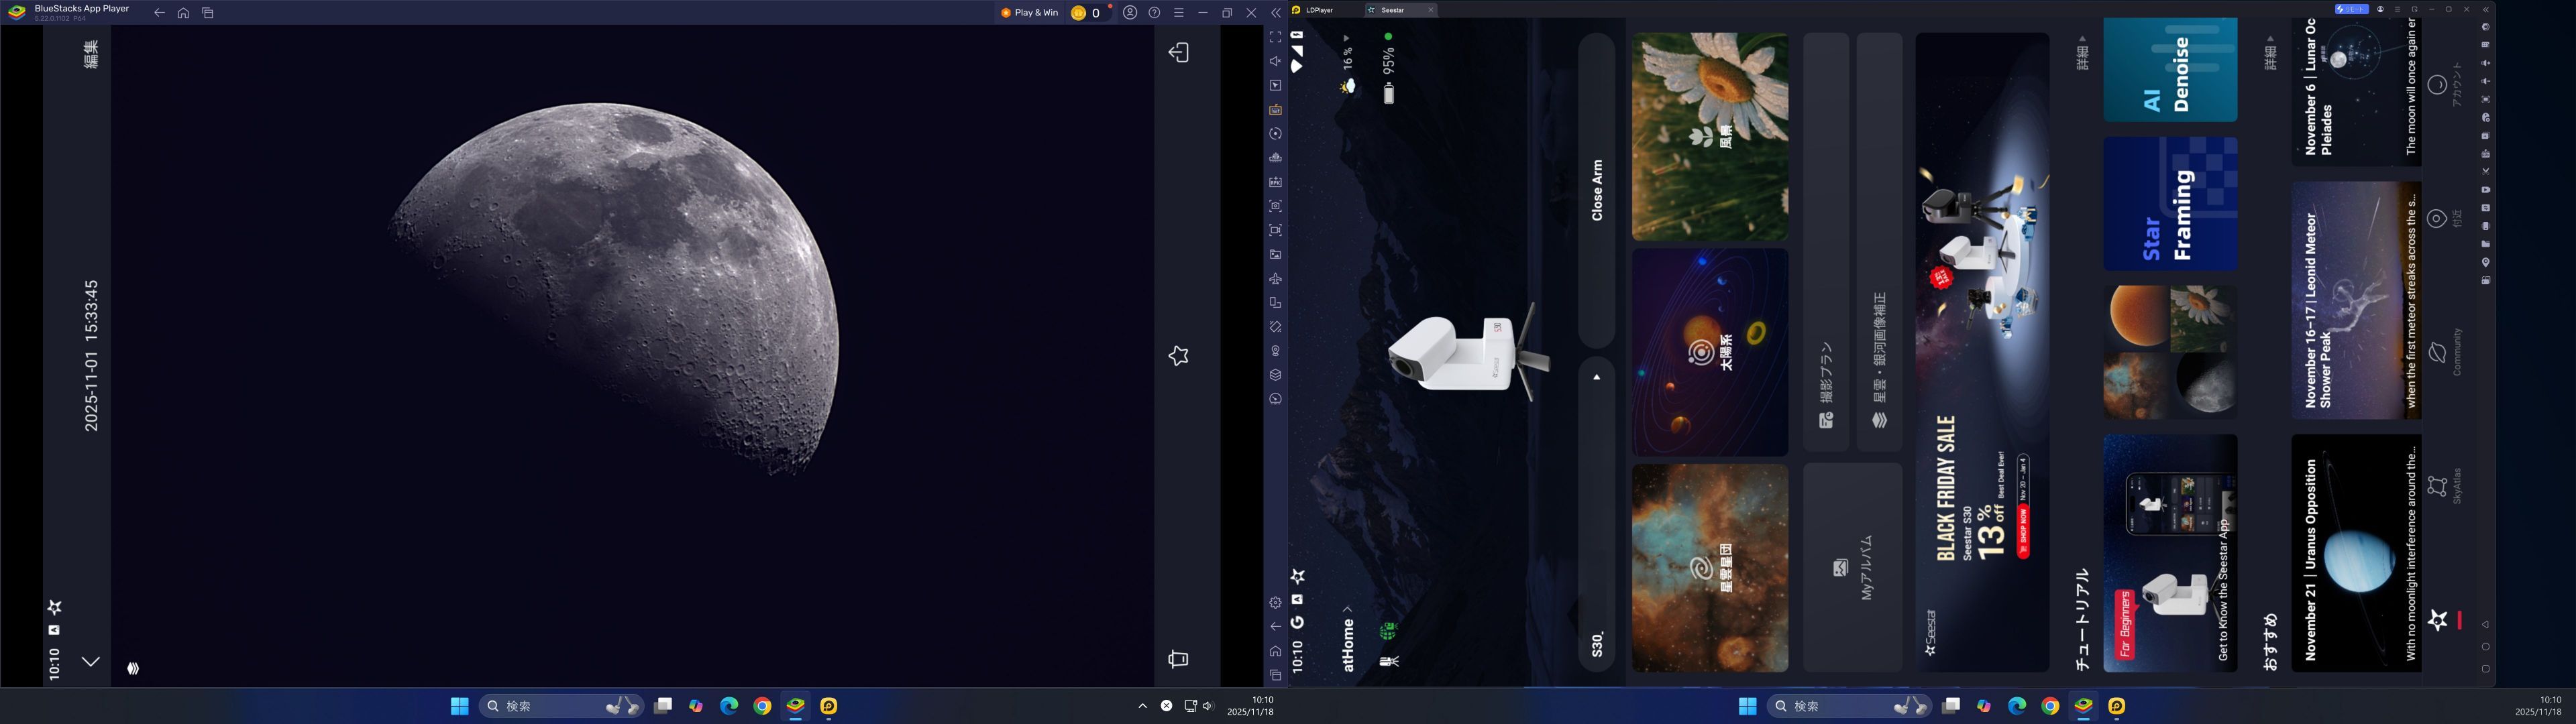Open Chrome from the left taskbar

(762, 706)
